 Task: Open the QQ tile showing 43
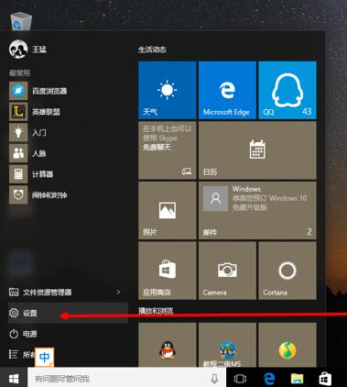pyautogui.click(x=287, y=90)
